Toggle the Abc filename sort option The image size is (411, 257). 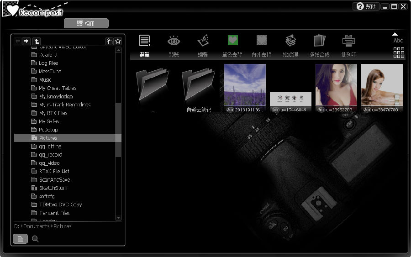398,40
